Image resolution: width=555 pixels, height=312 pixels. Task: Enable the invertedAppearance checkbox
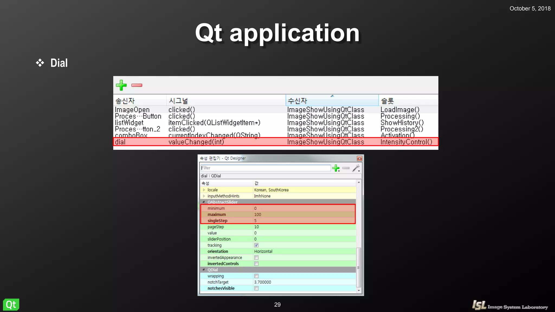256,258
